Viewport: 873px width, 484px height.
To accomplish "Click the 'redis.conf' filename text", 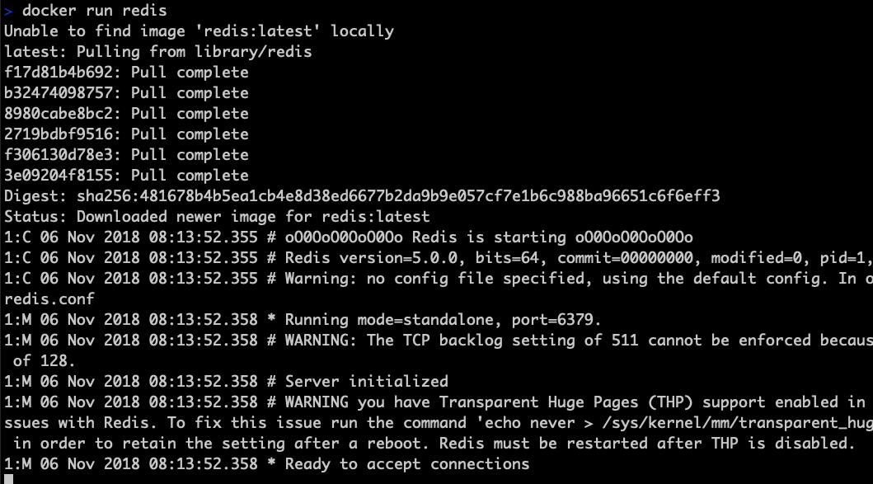I will coord(49,299).
